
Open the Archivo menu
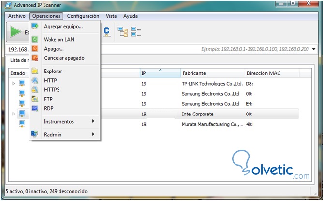coord(17,16)
